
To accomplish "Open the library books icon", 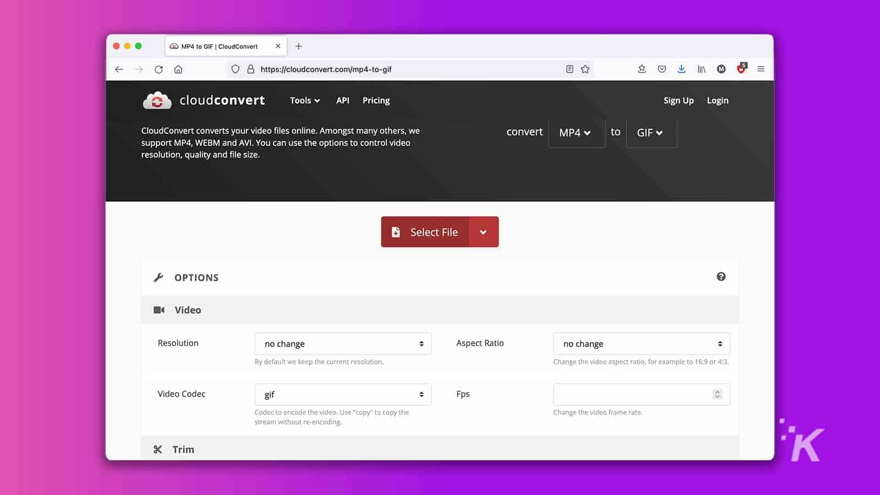I will pos(701,69).
